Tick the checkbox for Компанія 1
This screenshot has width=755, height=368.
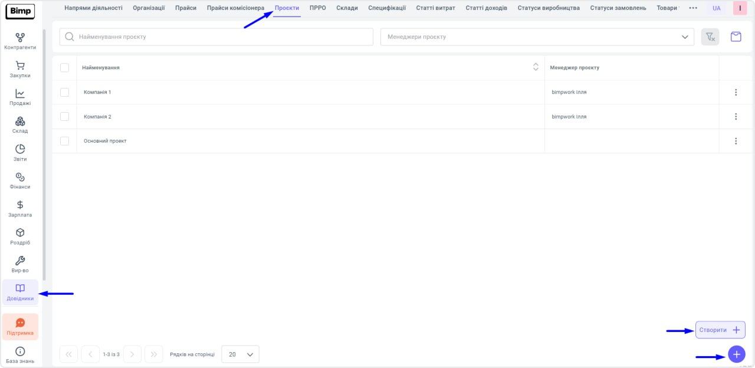tap(65, 92)
